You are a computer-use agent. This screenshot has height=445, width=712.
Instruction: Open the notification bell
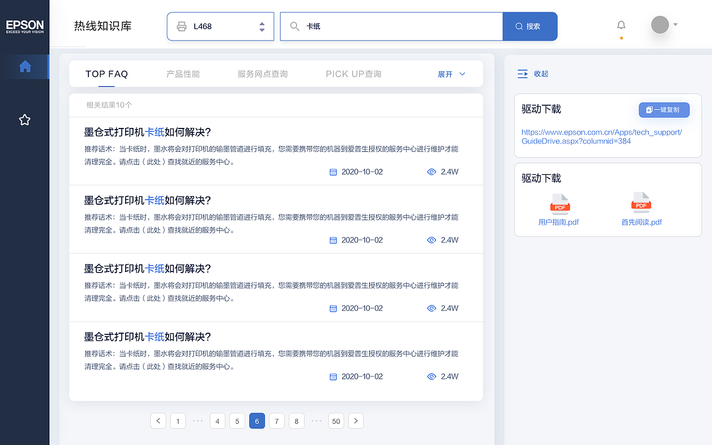[621, 25]
